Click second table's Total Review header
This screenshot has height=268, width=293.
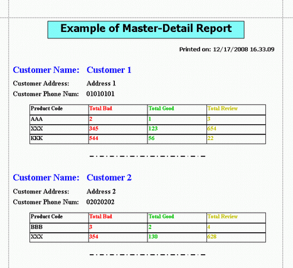[223, 217]
